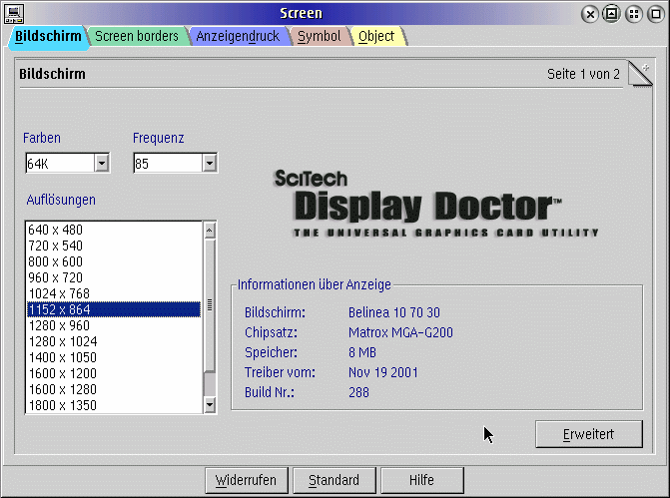Image resolution: width=670 pixels, height=498 pixels.
Task: Click the Widerrufen button
Action: click(247, 480)
